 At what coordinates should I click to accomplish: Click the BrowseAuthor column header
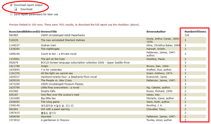pyautogui.click(x=156, y=32)
